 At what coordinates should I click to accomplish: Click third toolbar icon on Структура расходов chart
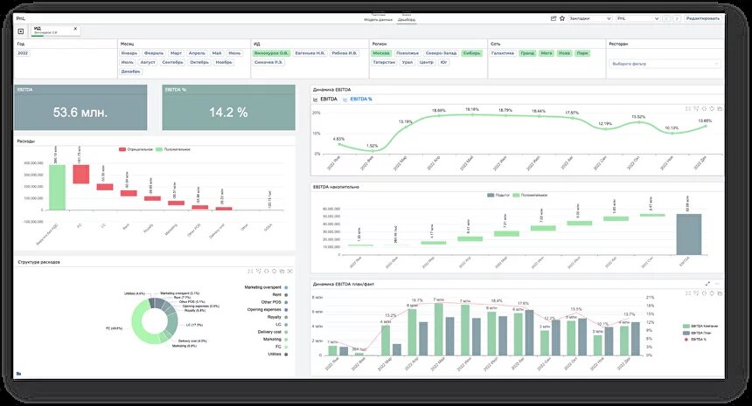pyautogui.click(x=266, y=272)
